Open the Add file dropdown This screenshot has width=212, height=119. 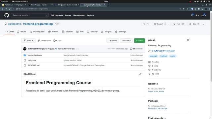126,40
